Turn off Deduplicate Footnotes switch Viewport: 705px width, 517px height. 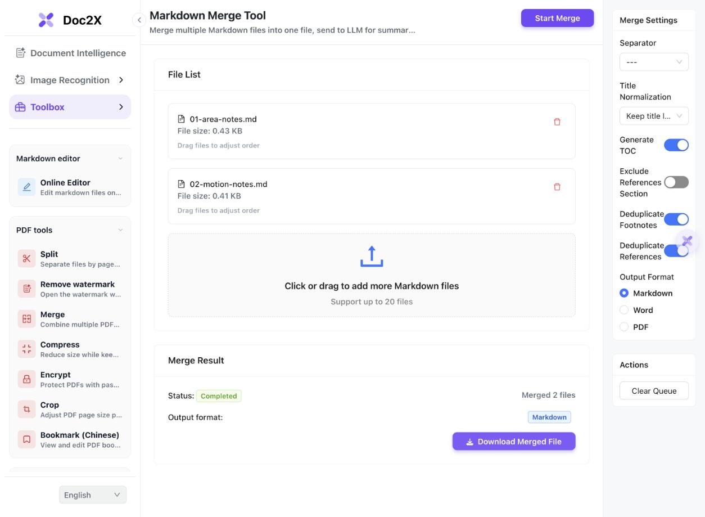point(676,219)
